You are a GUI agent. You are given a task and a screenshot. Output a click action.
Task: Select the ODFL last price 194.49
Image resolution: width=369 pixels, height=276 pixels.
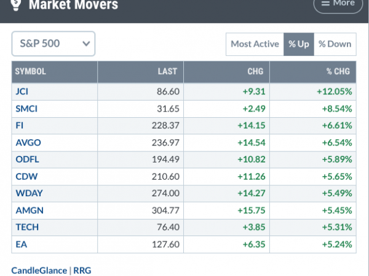(x=165, y=159)
